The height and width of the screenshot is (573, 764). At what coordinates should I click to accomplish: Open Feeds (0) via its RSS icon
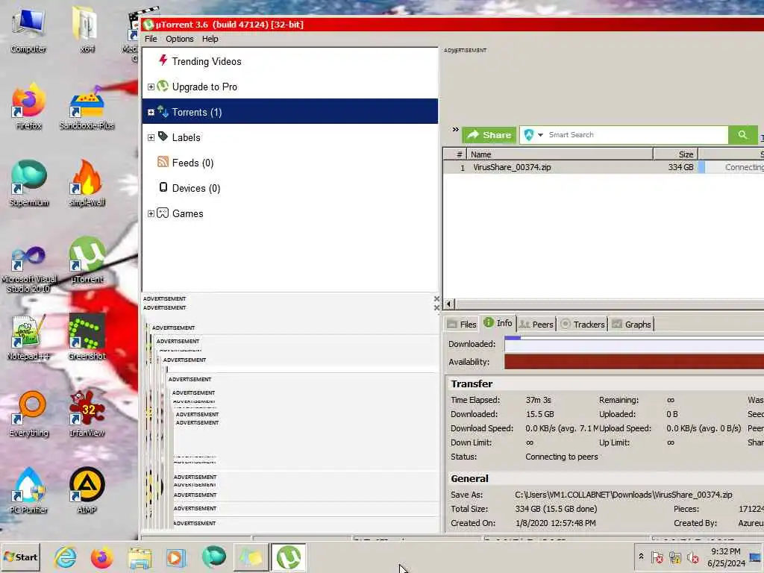click(163, 162)
